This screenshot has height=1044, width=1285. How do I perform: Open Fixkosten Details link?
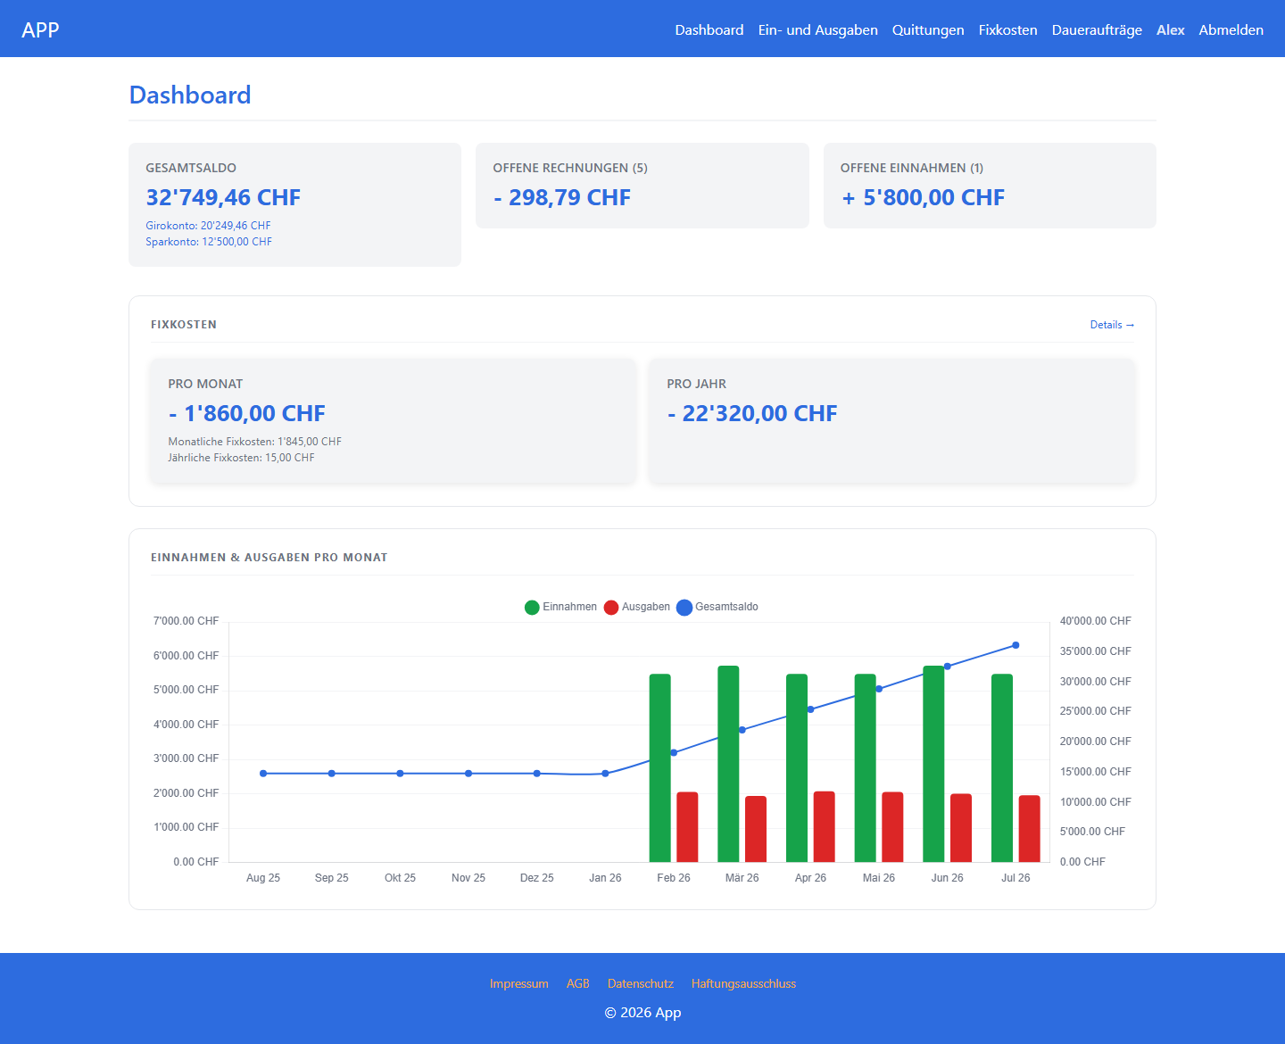1112,325
